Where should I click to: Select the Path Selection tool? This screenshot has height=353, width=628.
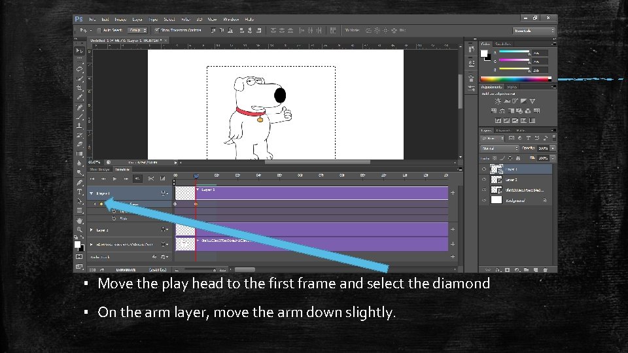tap(79, 201)
